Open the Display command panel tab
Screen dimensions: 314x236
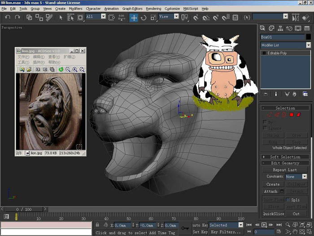pyautogui.click(x=298, y=28)
